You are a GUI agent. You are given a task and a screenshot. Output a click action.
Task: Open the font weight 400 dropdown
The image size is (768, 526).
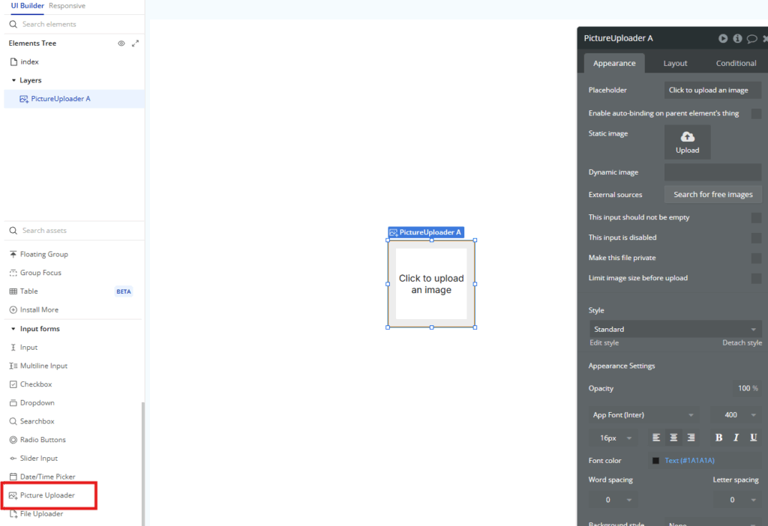coord(736,415)
